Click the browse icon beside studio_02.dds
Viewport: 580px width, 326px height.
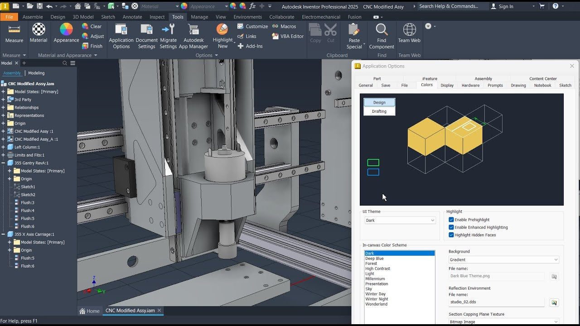point(554,302)
